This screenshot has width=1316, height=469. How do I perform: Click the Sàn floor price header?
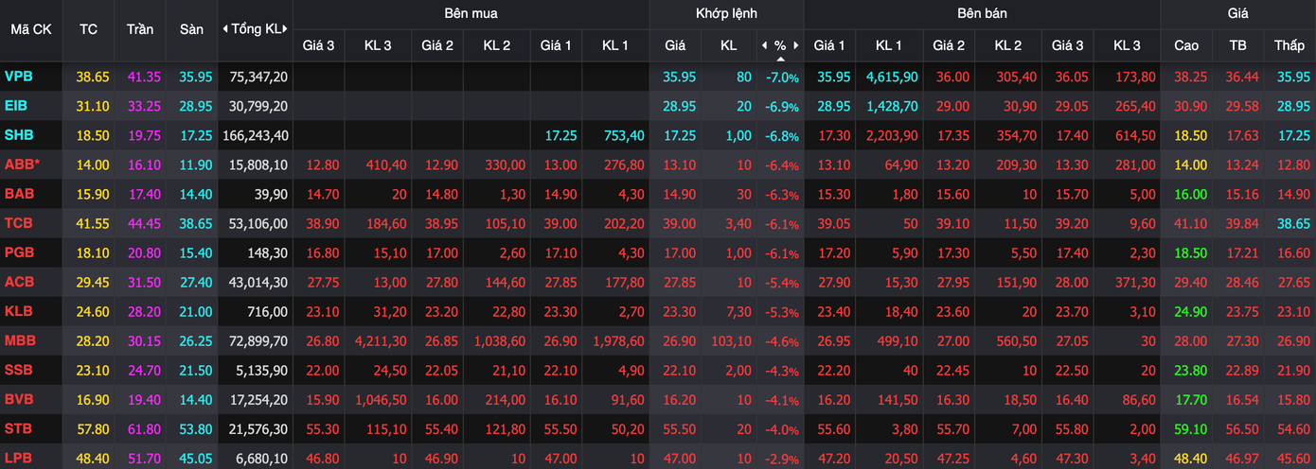tap(191, 29)
